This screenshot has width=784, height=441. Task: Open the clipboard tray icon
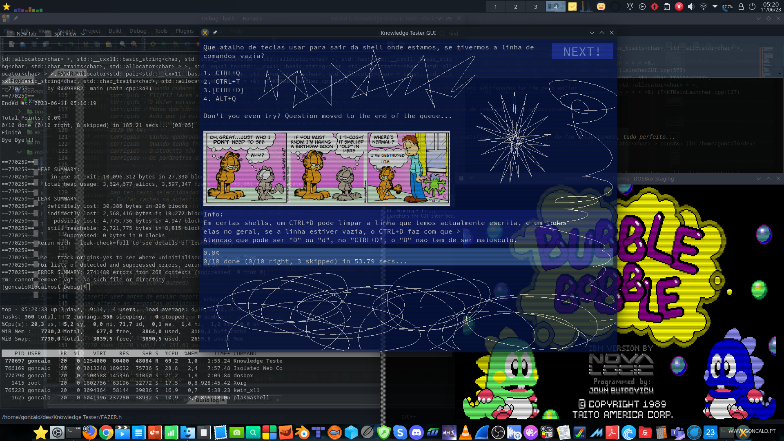pos(667,7)
